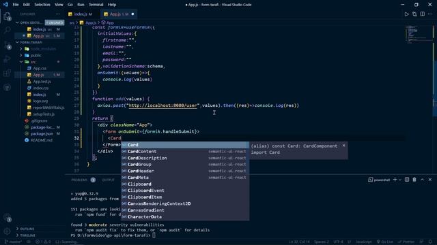This screenshot has height=245, width=437.
Task: Collapse the FORM-TARAFI folder section
Action: click(17, 42)
